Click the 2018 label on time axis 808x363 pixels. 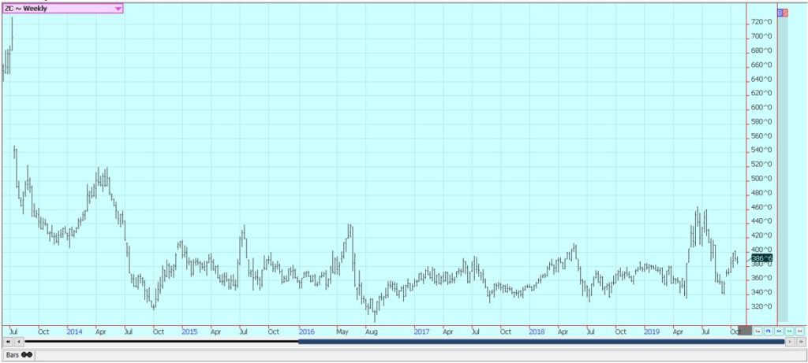537,332
